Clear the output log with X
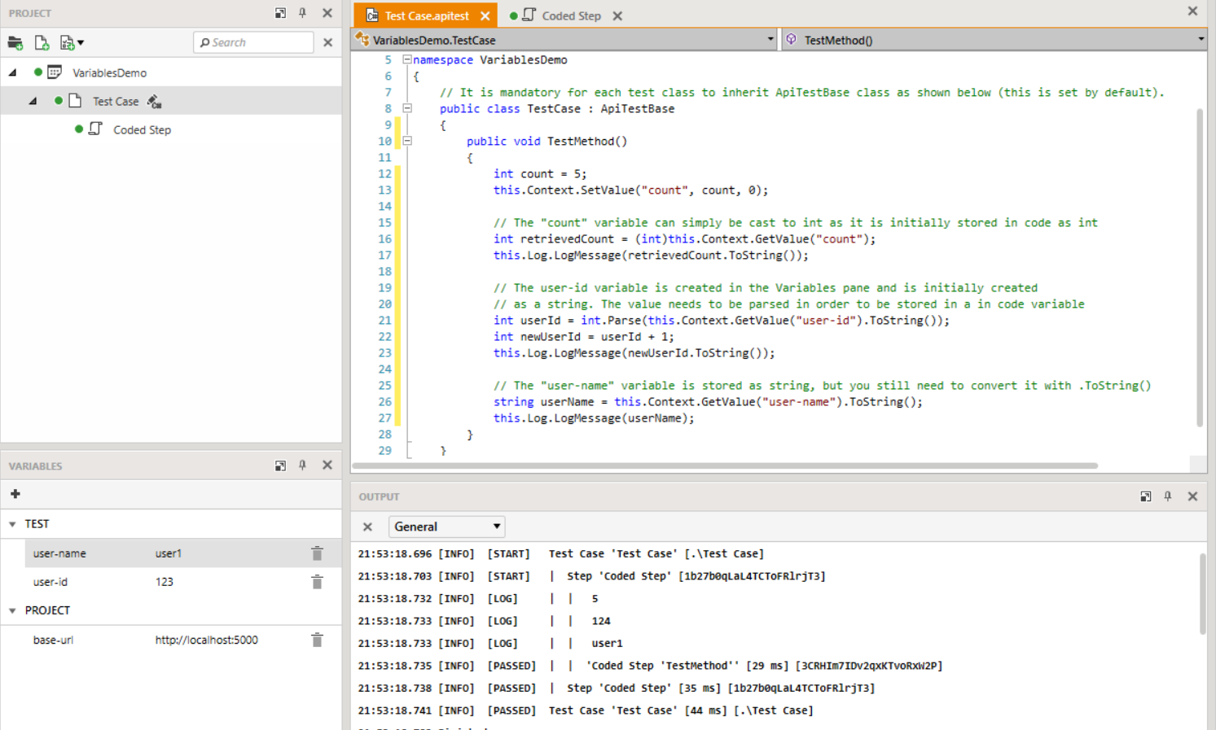Screen dimensions: 1216x730 point(367,527)
